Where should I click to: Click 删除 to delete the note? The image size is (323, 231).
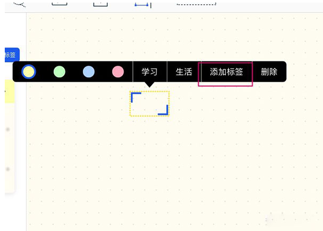coord(269,72)
